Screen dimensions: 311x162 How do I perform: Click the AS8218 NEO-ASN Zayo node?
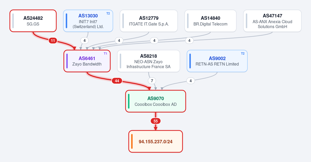tap(149, 61)
